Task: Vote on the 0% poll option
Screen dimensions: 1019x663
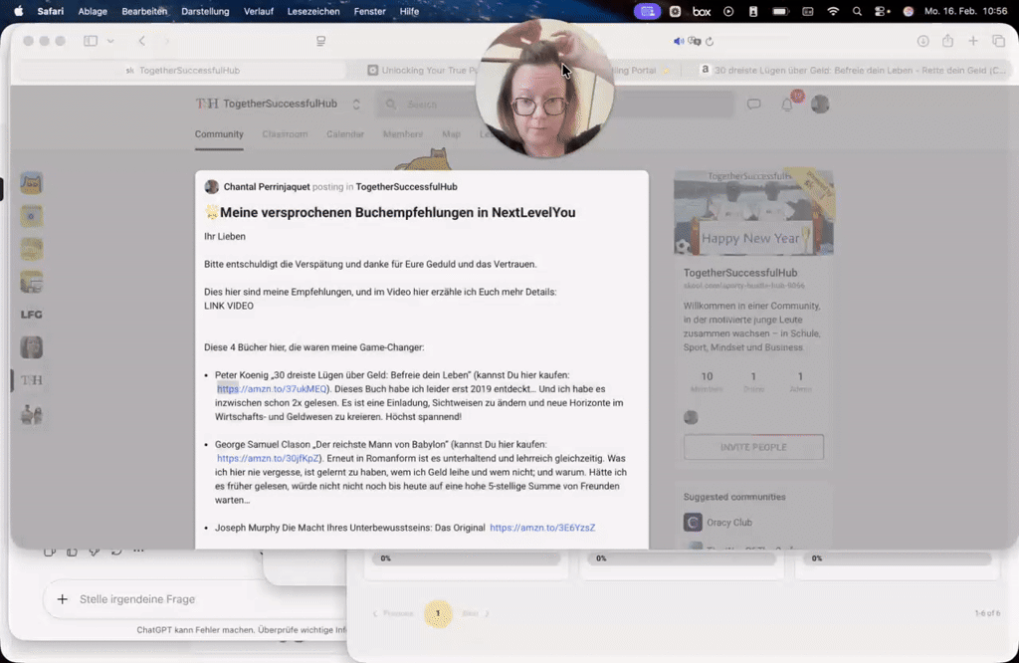Action: coord(466,558)
